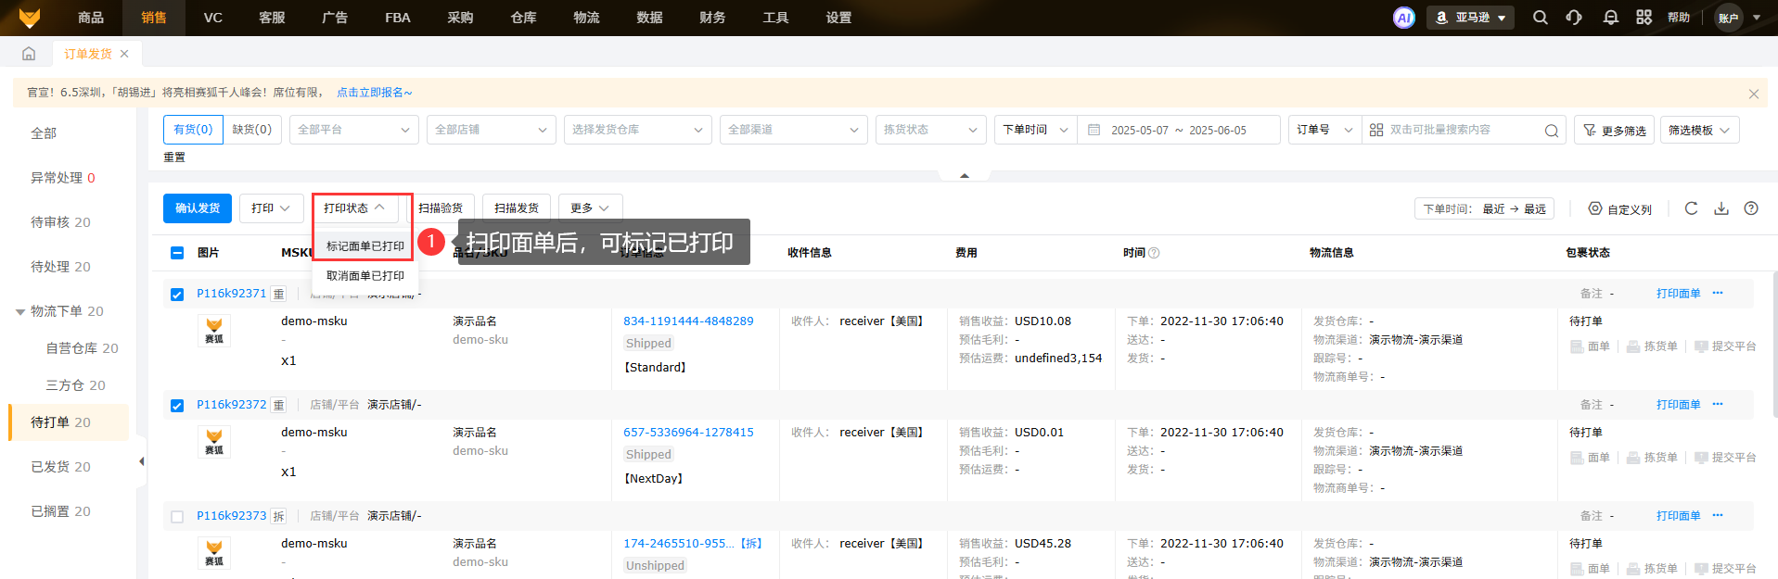The height and width of the screenshot is (579, 1778).
Task: Collapse the filter panel with the up triangle
Action: point(965,175)
